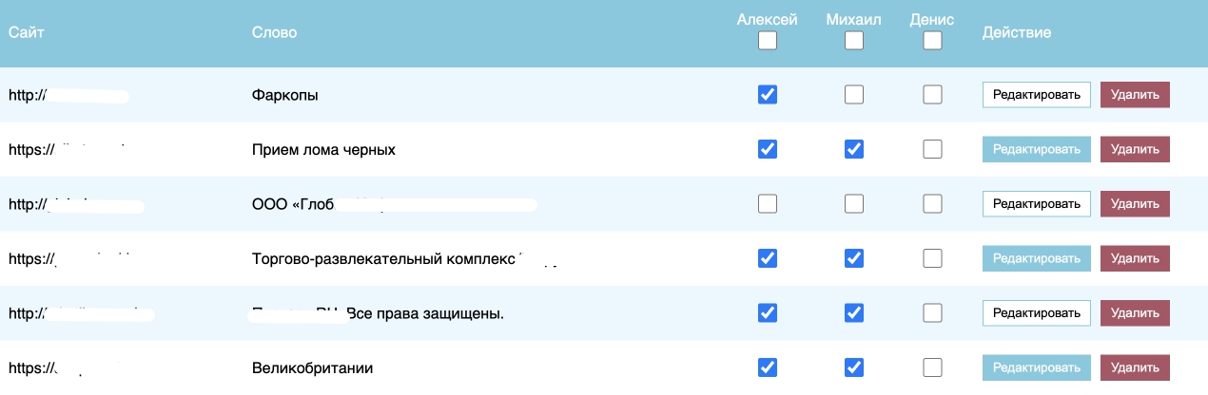Delete the Торгово-развлекательный комплекс entry
The image size is (1208, 395).
coord(1135,257)
